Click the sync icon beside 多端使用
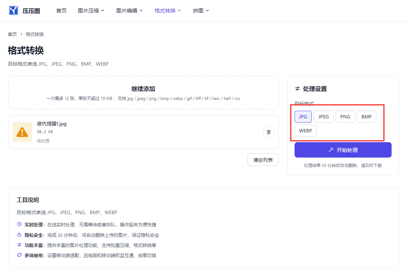The height and width of the screenshot is (276, 408). coord(19,255)
